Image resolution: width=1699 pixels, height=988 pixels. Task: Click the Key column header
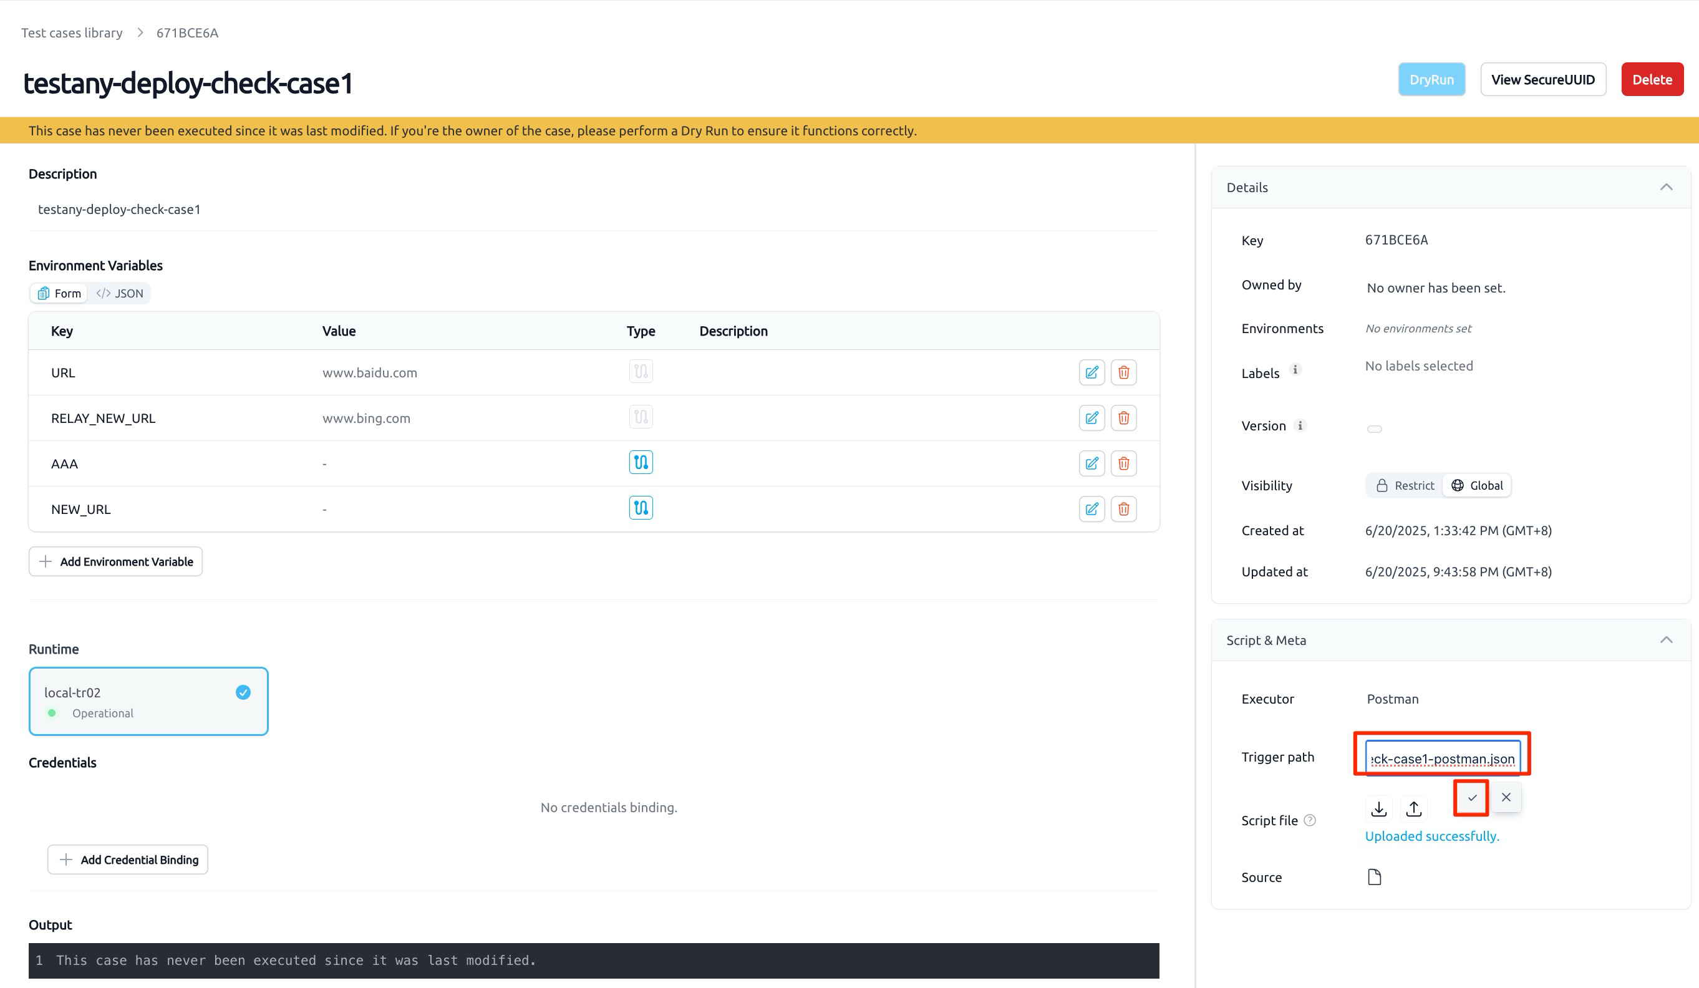pos(62,331)
